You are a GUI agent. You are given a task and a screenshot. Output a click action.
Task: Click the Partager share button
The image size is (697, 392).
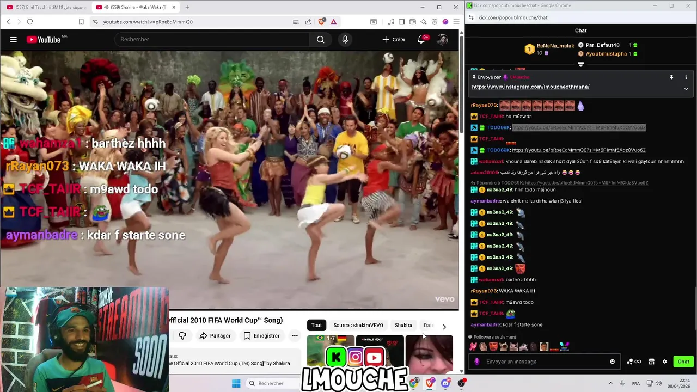215,336
